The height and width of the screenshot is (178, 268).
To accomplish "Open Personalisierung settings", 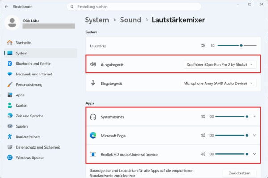I will [x=41, y=84].
